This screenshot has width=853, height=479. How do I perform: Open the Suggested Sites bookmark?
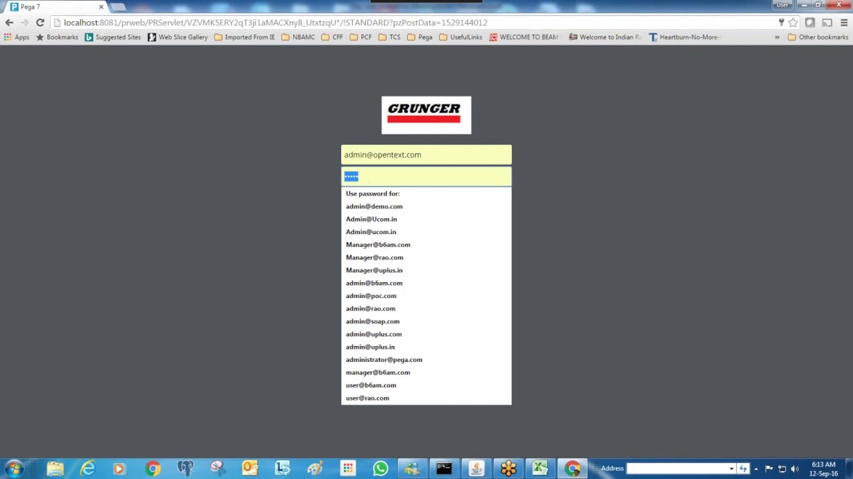coord(113,37)
